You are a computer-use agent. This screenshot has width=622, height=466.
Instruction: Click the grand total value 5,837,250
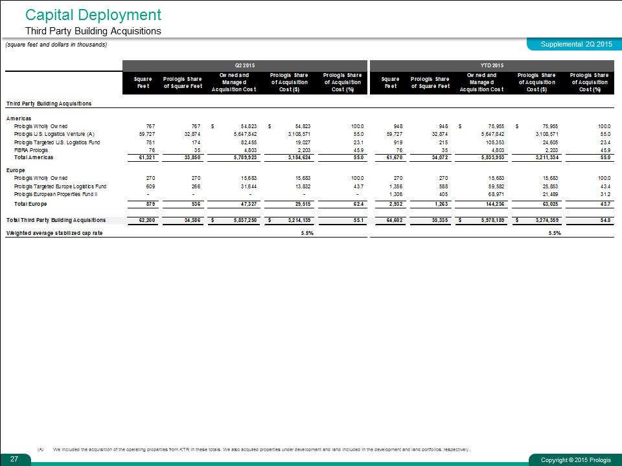[x=244, y=220]
